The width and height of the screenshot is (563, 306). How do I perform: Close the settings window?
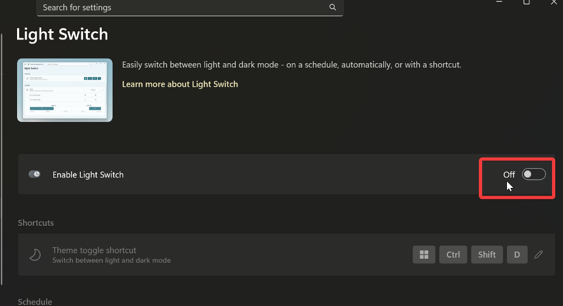click(554, 2)
